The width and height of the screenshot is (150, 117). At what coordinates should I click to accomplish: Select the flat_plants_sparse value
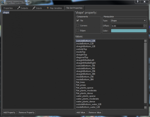(x=85, y=88)
